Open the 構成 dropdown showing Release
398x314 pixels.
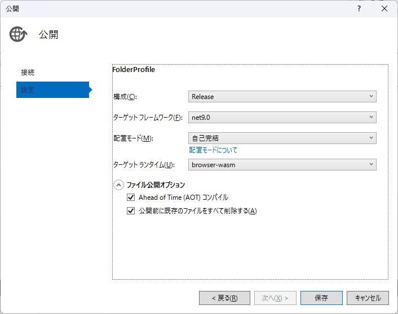coord(282,97)
